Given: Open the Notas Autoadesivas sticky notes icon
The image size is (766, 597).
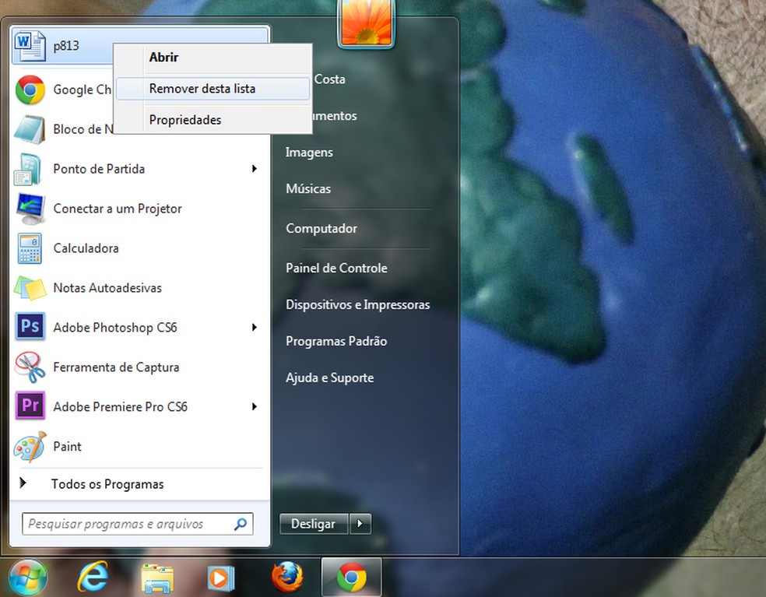Looking at the screenshot, I should tap(30, 288).
